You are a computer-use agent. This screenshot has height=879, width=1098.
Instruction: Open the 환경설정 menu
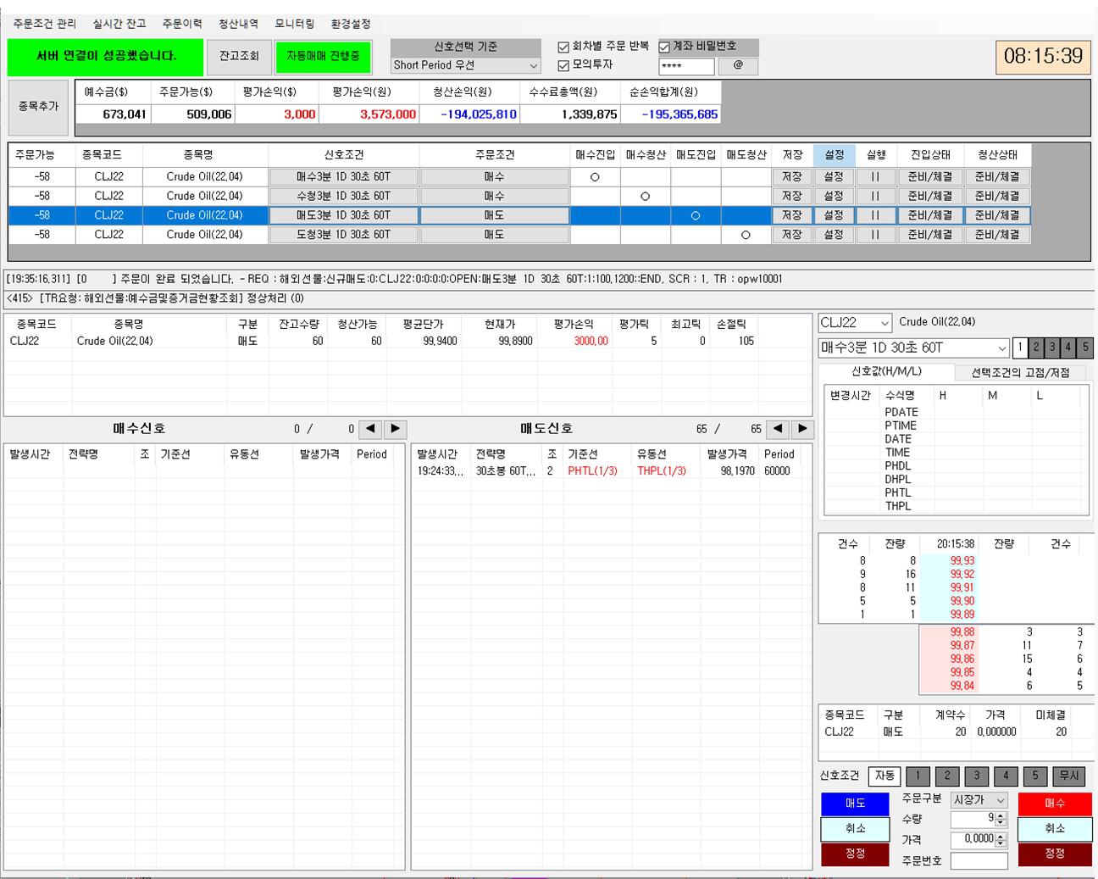click(350, 24)
